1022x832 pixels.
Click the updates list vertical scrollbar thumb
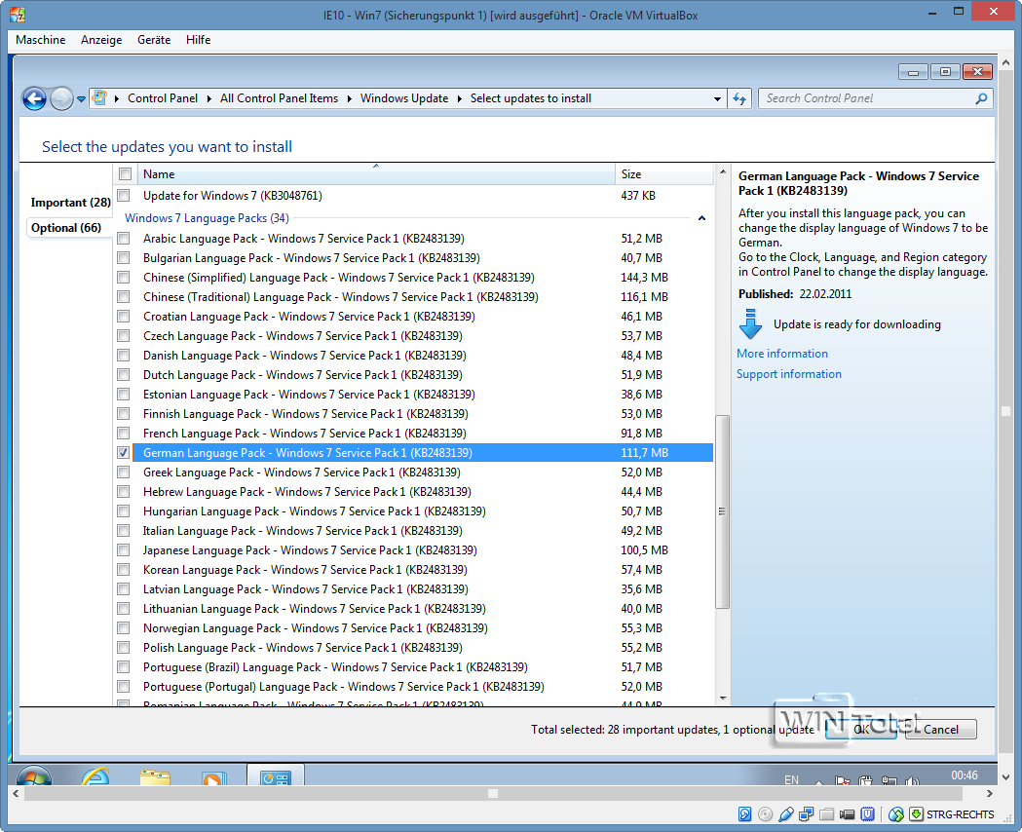(x=722, y=511)
